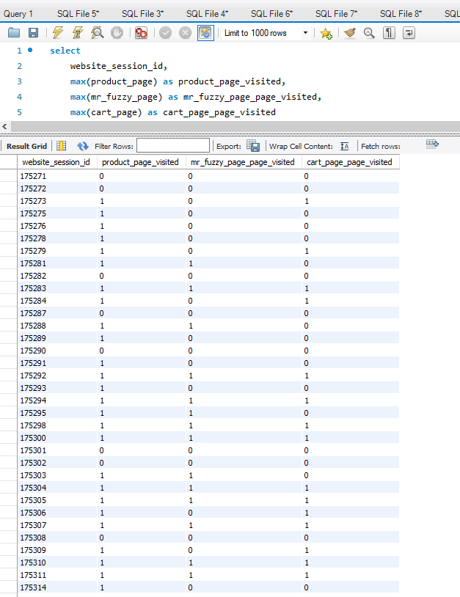Switch to the SQL File 4 tab
Viewport: 460px width, 597px height.
(x=207, y=14)
